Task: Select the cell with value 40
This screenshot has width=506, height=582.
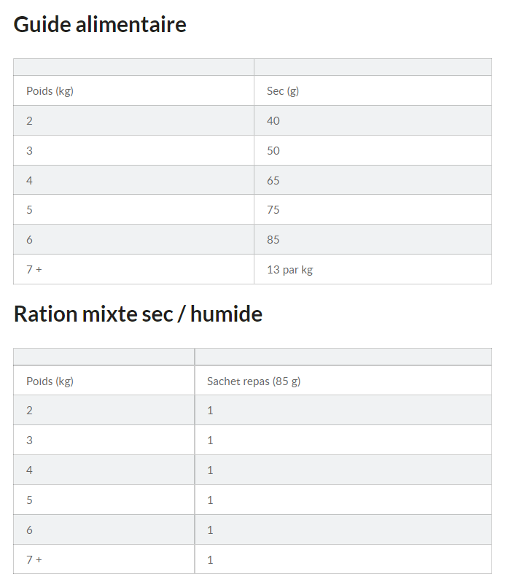Action: [273, 121]
